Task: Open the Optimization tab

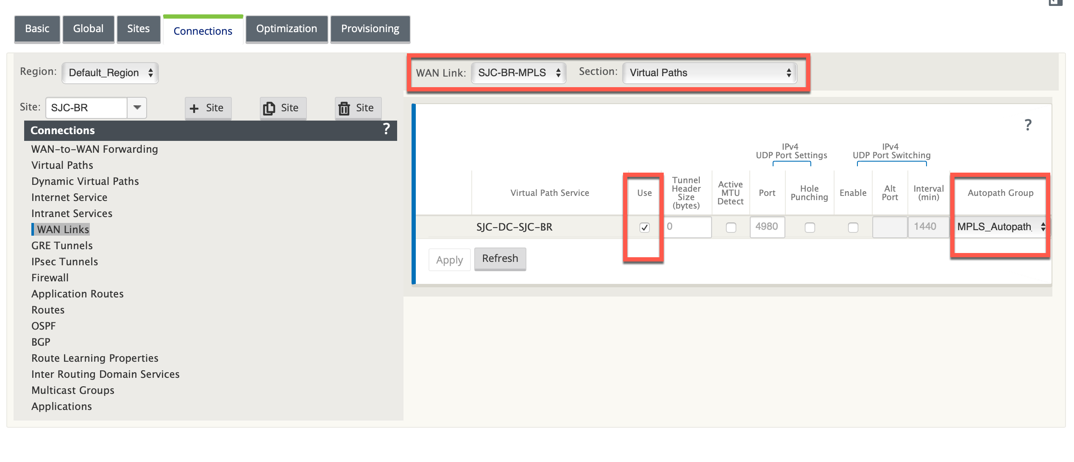Action: tap(287, 29)
